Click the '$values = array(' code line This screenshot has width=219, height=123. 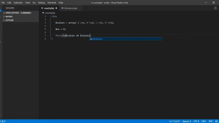(x=85, y=23)
